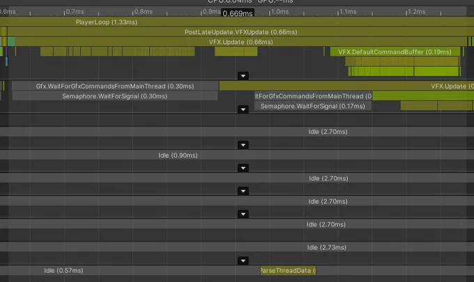Select Idle (2.70ms) bar directly above Idle (0.90ms)
Image resolution: width=474 pixels, height=282 pixels.
click(237, 132)
